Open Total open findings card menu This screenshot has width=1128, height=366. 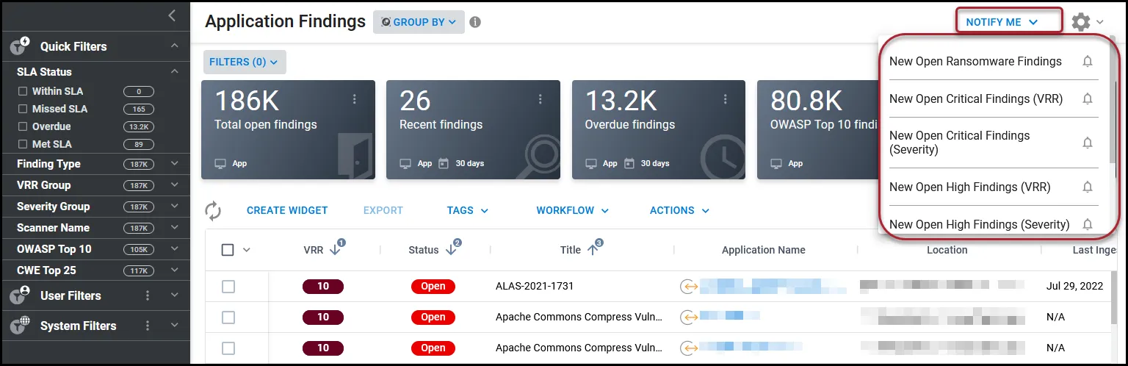355,99
